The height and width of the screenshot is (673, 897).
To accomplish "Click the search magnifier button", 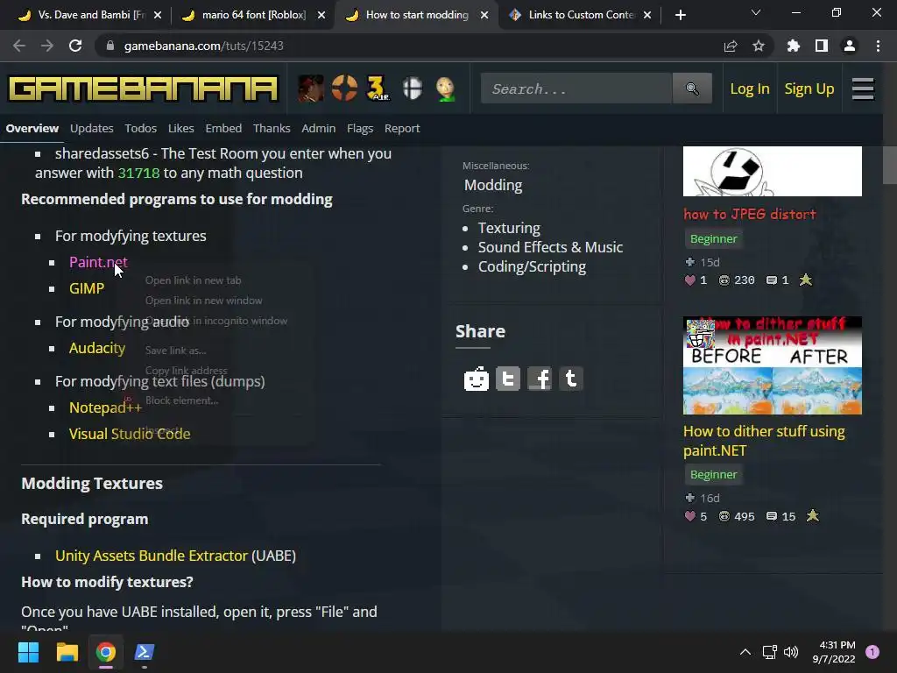I will pos(692,89).
